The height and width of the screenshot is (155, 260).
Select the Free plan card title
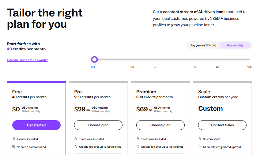tap(17, 92)
